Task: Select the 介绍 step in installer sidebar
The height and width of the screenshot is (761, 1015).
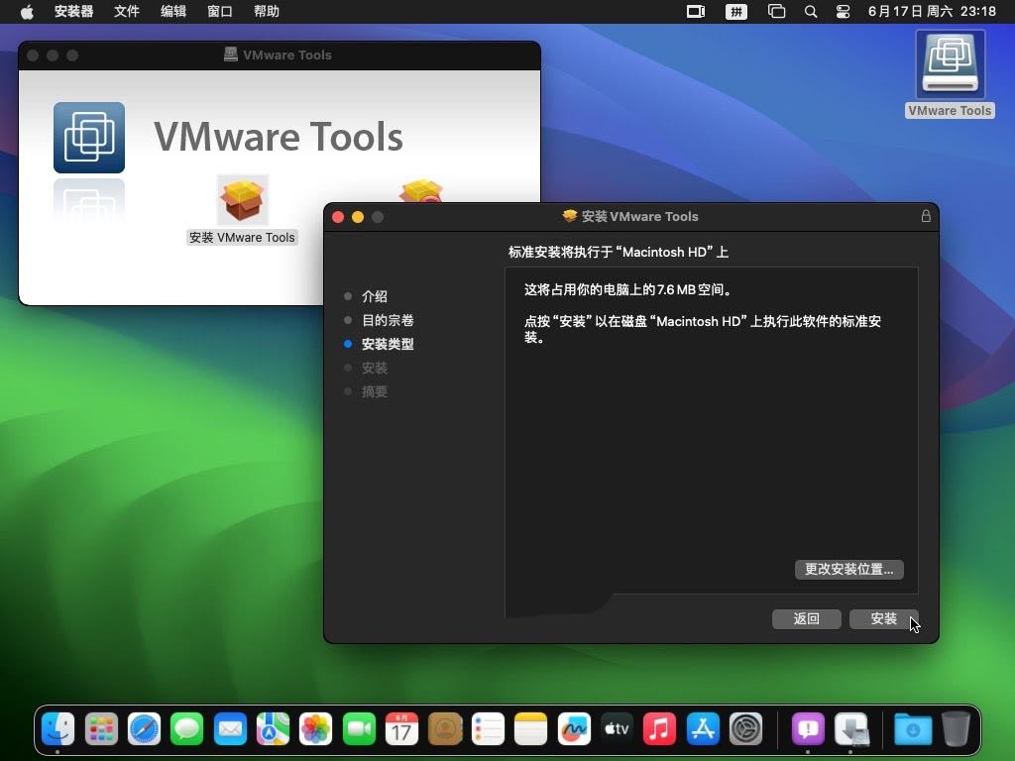Action: point(375,296)
